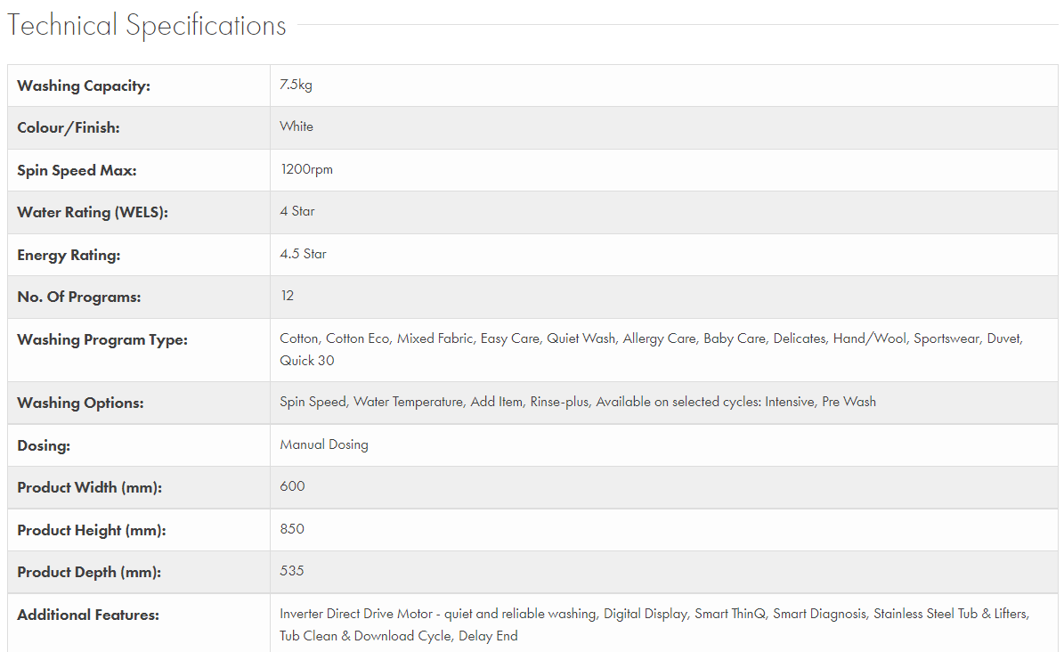
Task: Click the Spin Speed Max label
Action: point(77,170)
